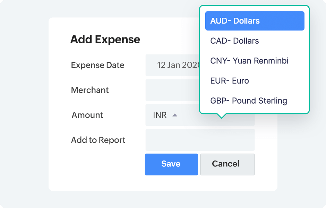326x208 pixels.
Task: Click the Add to Report label
Action: 98,140
